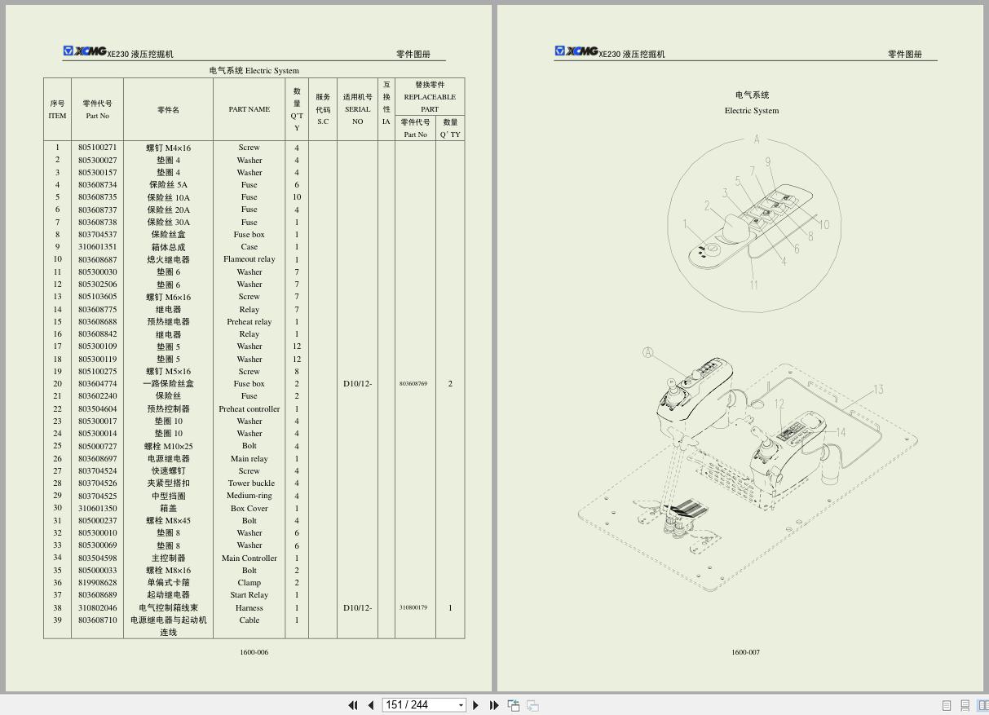Image resolution: width=989 pixels, height=715 pixels.
Task: Click table title '电气系统 Electric System'
Action: 254,71
